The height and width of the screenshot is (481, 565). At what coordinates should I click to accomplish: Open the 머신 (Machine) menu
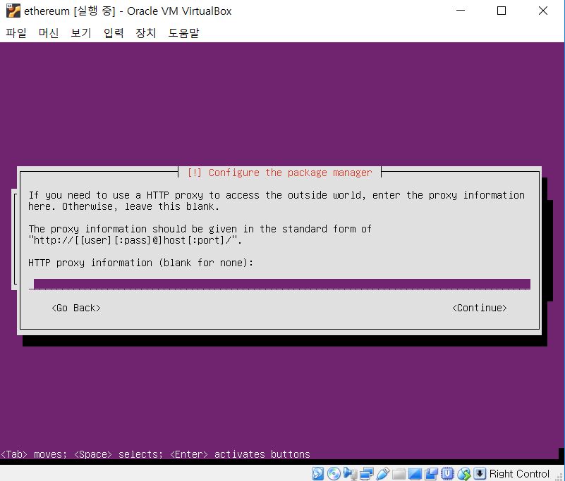[49, 33]
